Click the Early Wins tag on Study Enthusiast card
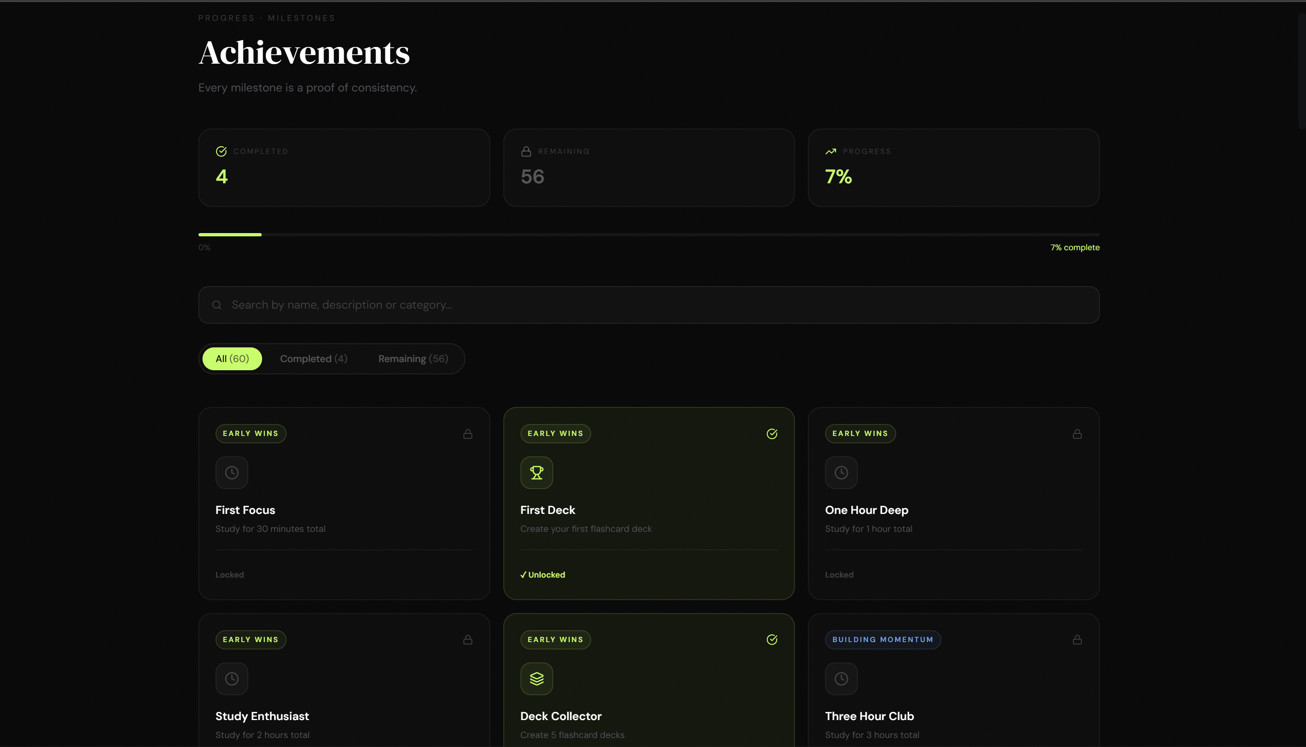Image resolution: width=1306 pixels, height=747 pixels. 251,640
